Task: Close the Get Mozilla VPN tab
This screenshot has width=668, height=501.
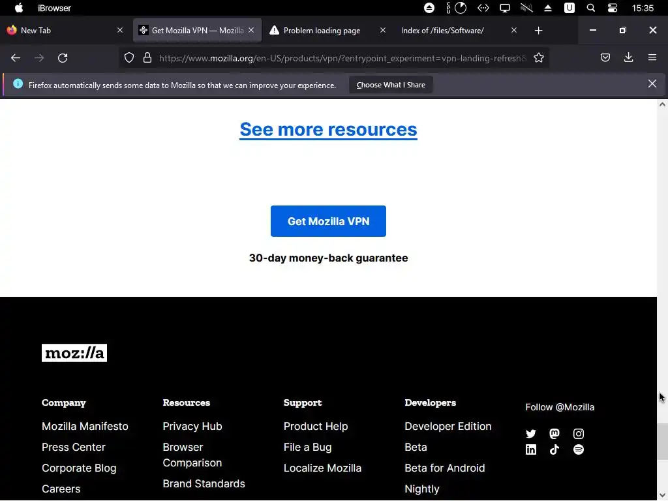Action: (251, 30)
